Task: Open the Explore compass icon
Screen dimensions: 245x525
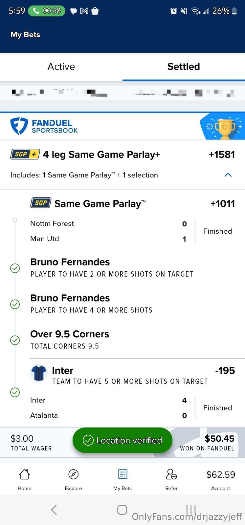Action: 73,474
